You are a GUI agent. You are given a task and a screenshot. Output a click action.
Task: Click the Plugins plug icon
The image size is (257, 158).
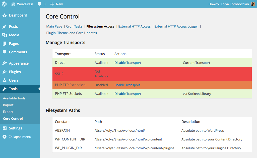click(x=5, y=72)
